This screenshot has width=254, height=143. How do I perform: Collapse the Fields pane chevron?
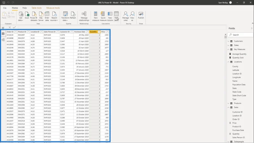click(251, 28)
